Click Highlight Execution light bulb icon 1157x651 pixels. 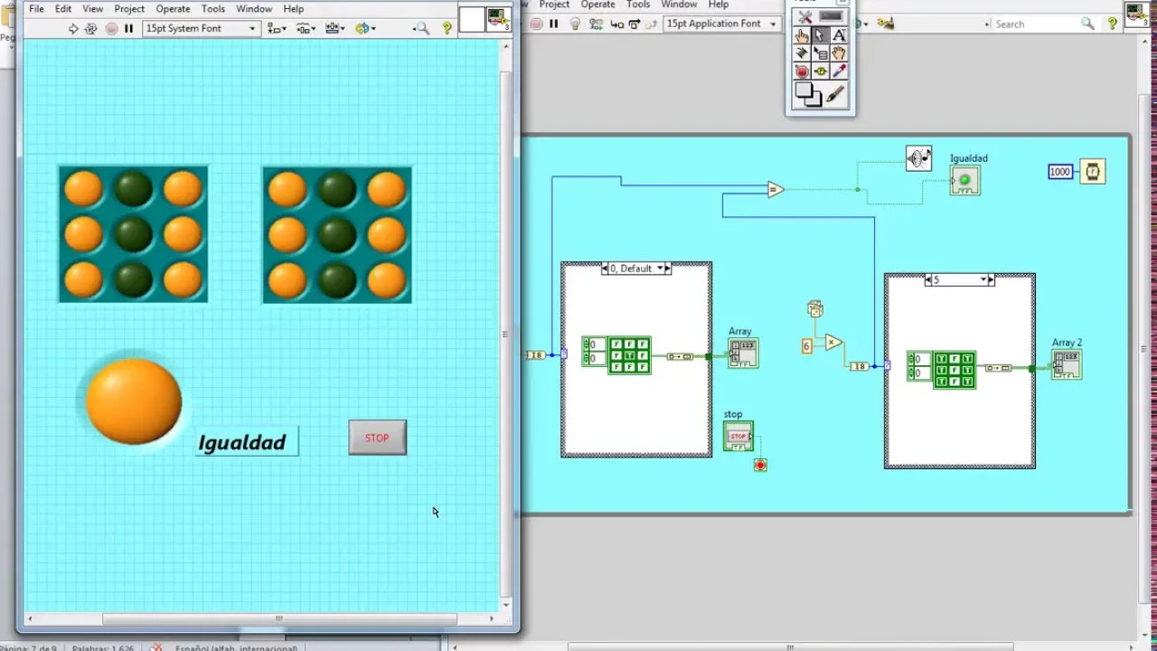(575, 24)
